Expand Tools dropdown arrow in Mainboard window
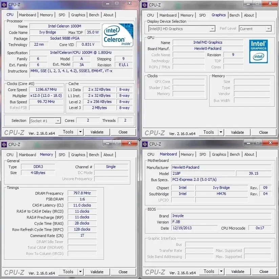Screen dimensions: 279x279 (221, 272)
